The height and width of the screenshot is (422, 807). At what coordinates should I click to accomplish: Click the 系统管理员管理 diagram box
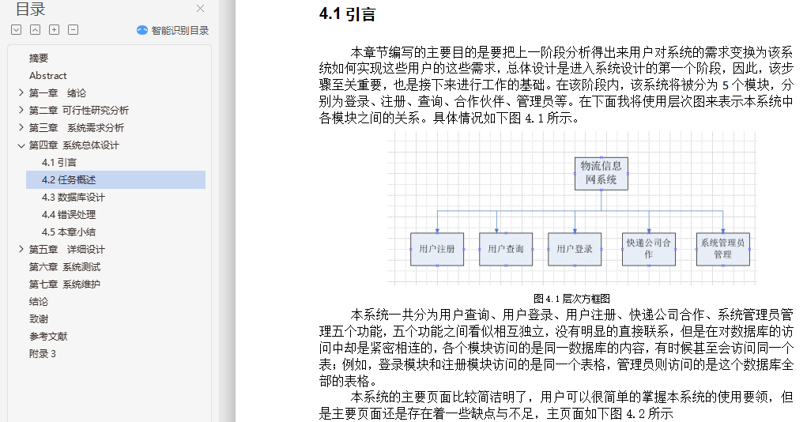tap(722, 249)
